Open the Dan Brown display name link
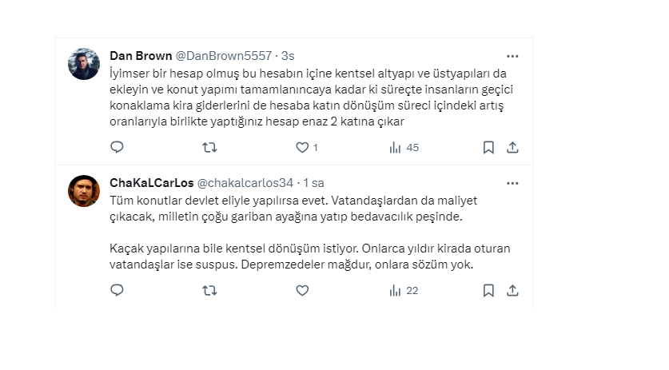This screenshot has height=370, width=669. click(x=140, y=56)
